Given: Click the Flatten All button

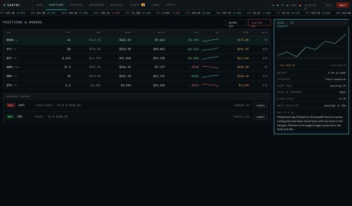Looking at the screenshot, I should click(259, 23).
